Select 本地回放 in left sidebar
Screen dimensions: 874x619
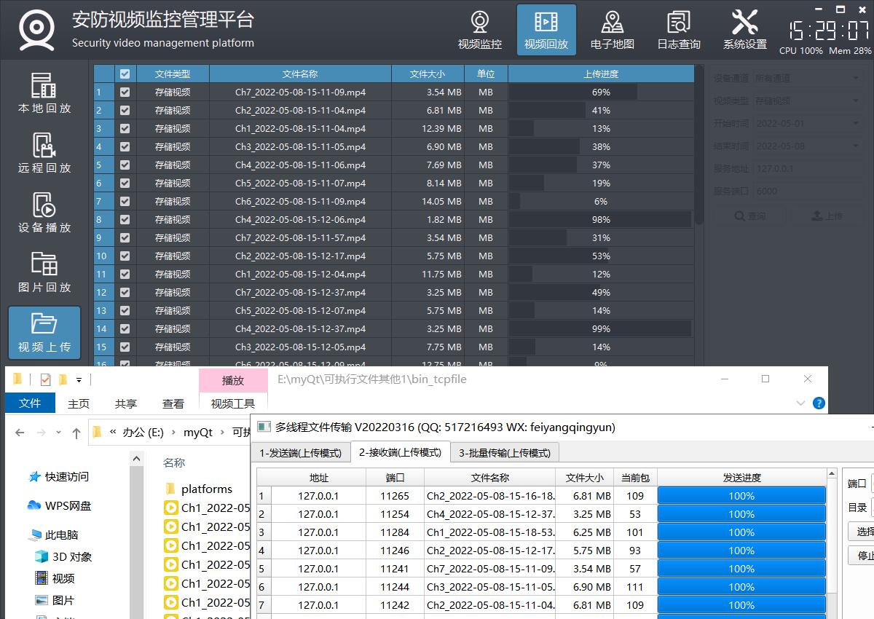[44, 93]
